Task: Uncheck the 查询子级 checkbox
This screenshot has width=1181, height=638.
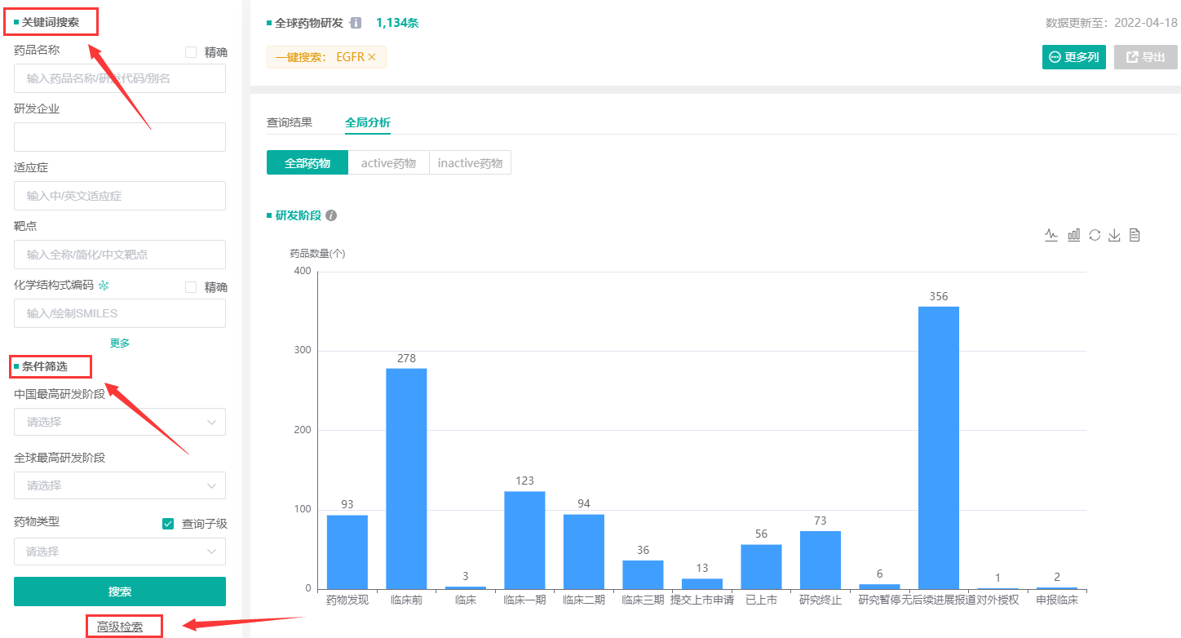Action: [168, 524]
